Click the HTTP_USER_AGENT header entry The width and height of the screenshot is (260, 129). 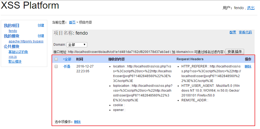211,91
